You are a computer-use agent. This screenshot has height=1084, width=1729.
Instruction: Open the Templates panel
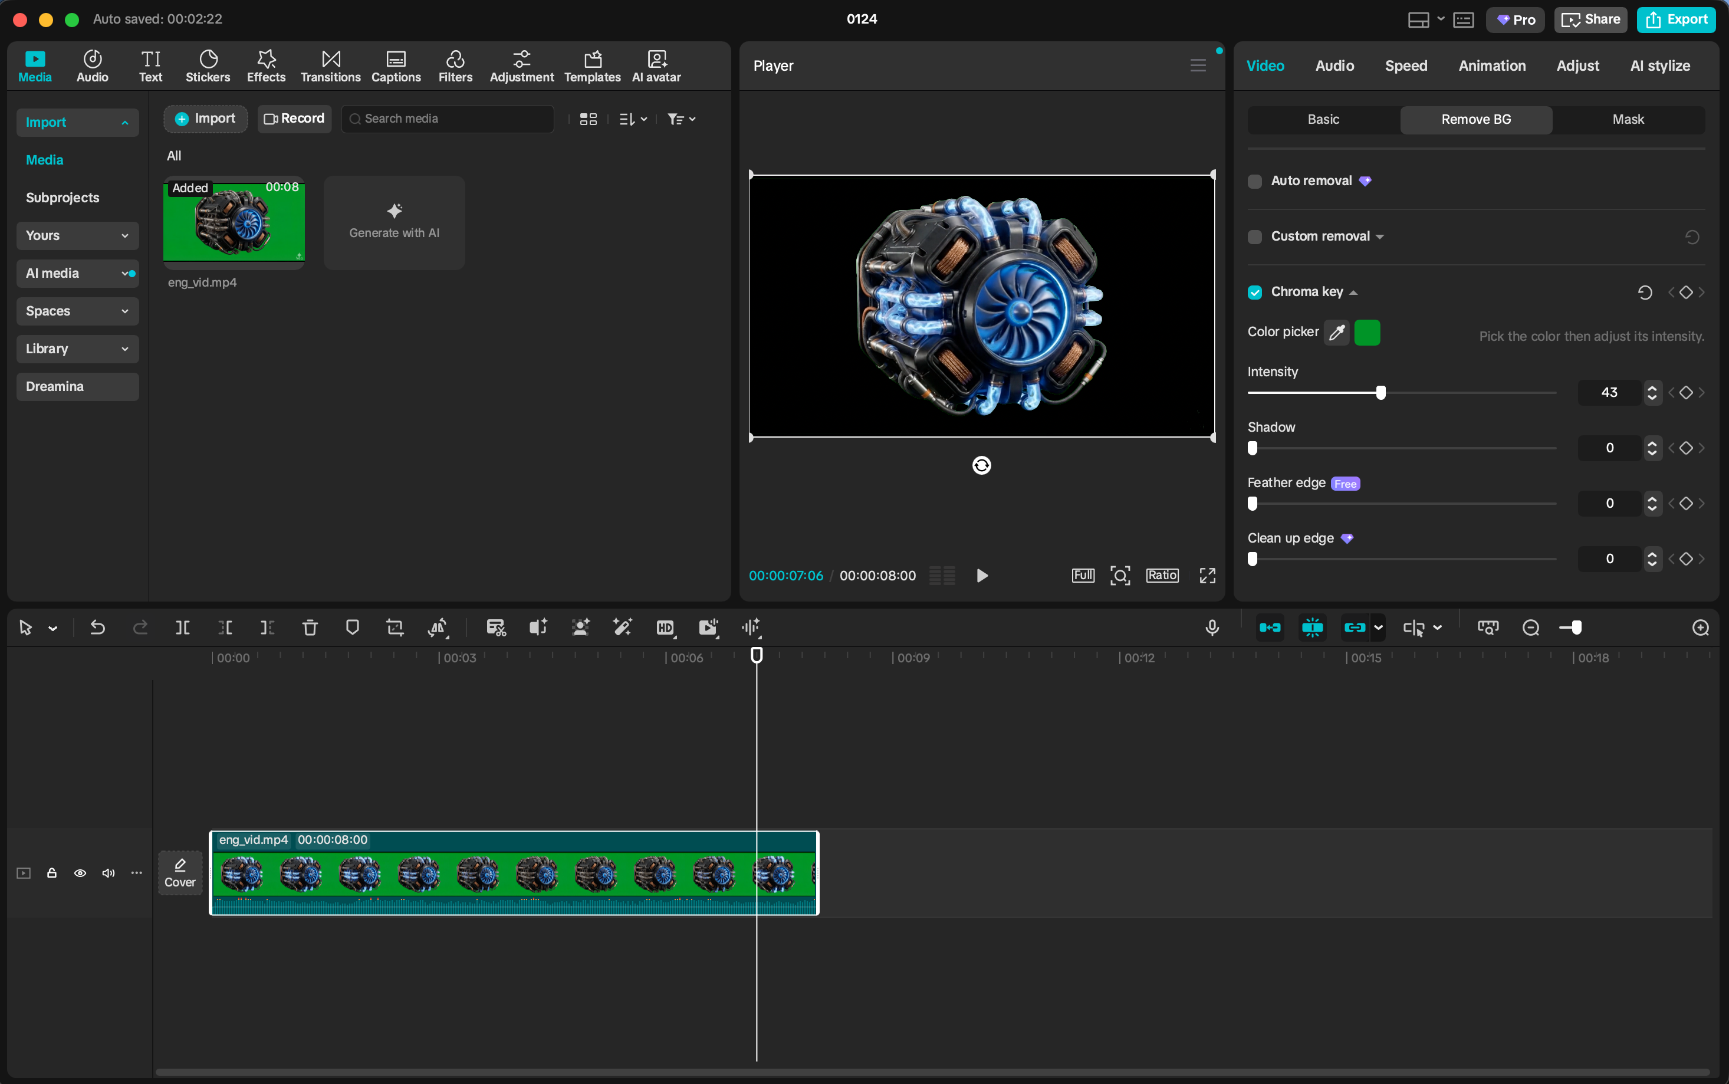coord(591,65)
